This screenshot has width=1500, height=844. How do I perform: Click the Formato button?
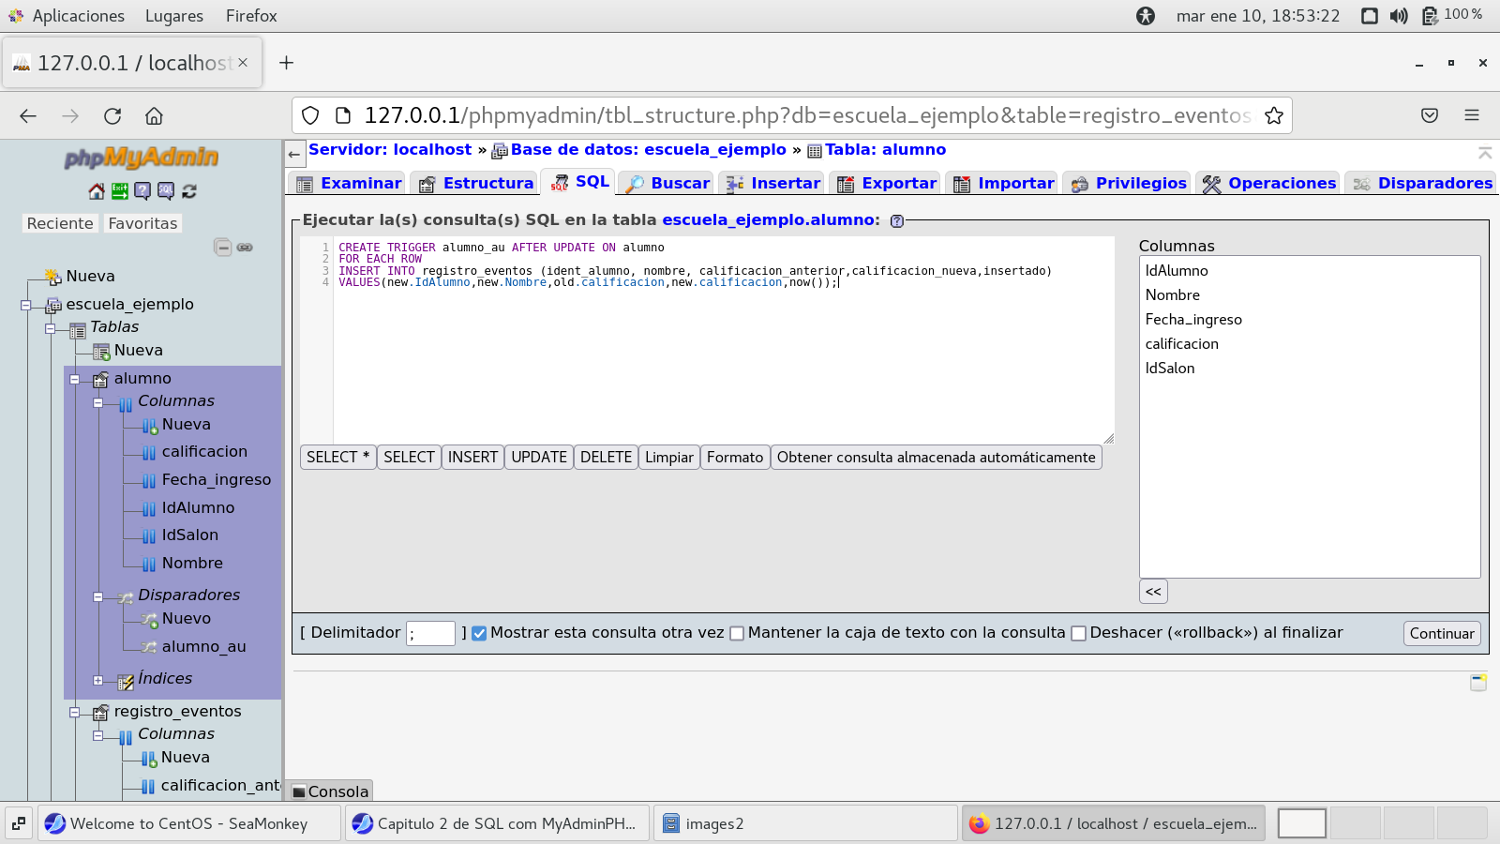pos(734,458)
